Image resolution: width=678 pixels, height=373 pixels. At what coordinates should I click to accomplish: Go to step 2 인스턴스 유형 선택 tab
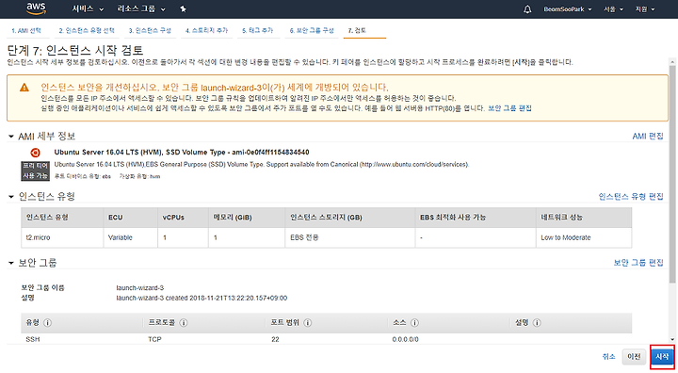[x=87, y=31]
